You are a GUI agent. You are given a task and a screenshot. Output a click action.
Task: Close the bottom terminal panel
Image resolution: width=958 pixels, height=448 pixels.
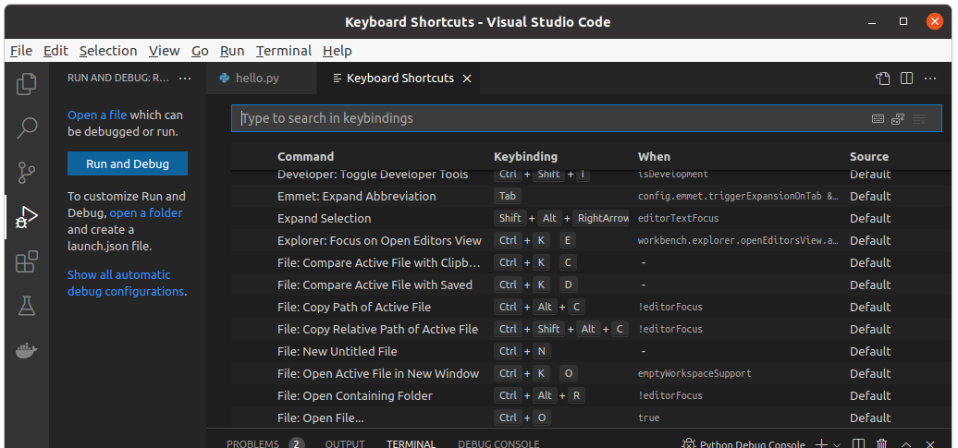point(930,443)
